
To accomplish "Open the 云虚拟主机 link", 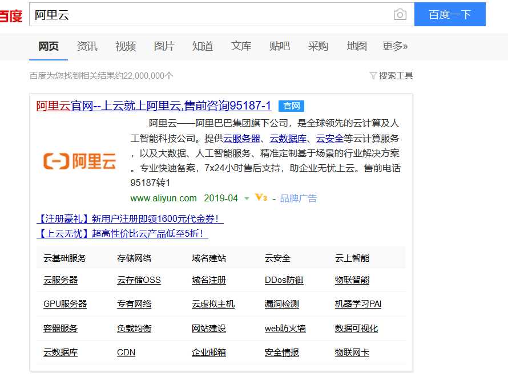I will [x=213, y=304].
